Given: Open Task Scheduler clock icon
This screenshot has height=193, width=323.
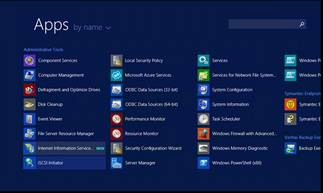Looking at the screenshot, I should pyautogui.click(x=204, y=119).
